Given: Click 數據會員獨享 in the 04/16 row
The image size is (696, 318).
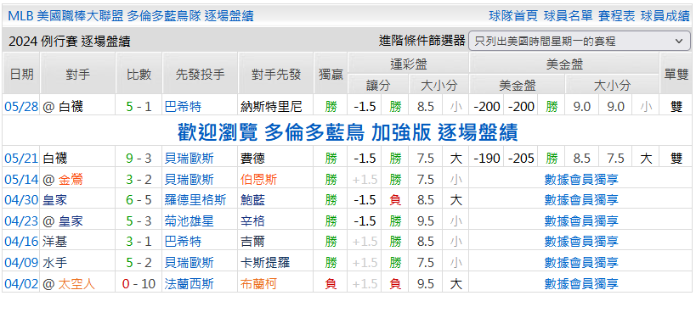Looking at the screenshot, I should point(581,242).
